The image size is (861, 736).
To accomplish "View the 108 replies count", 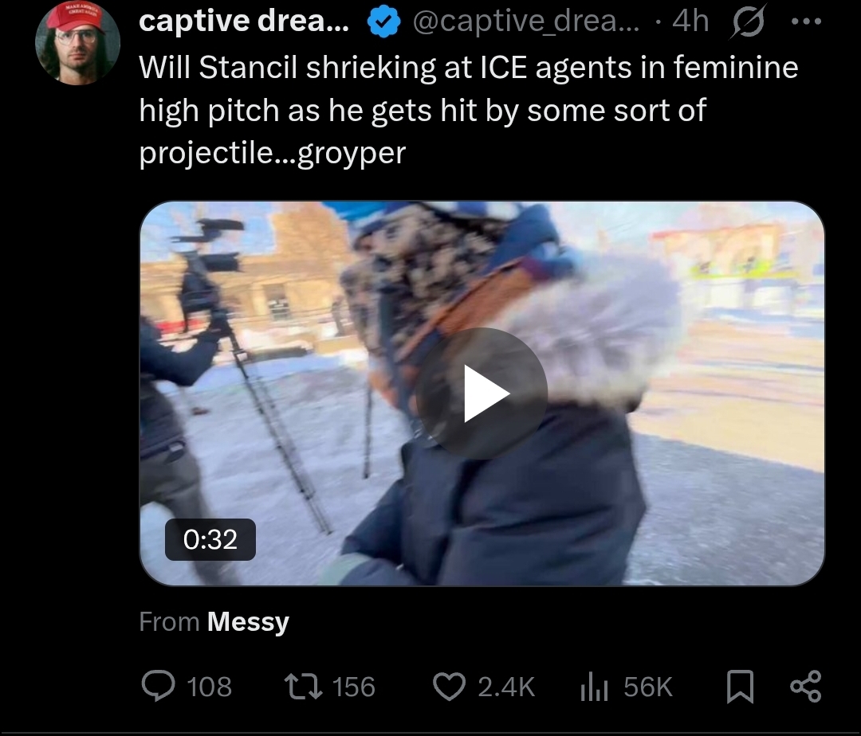I will point(209,687).
